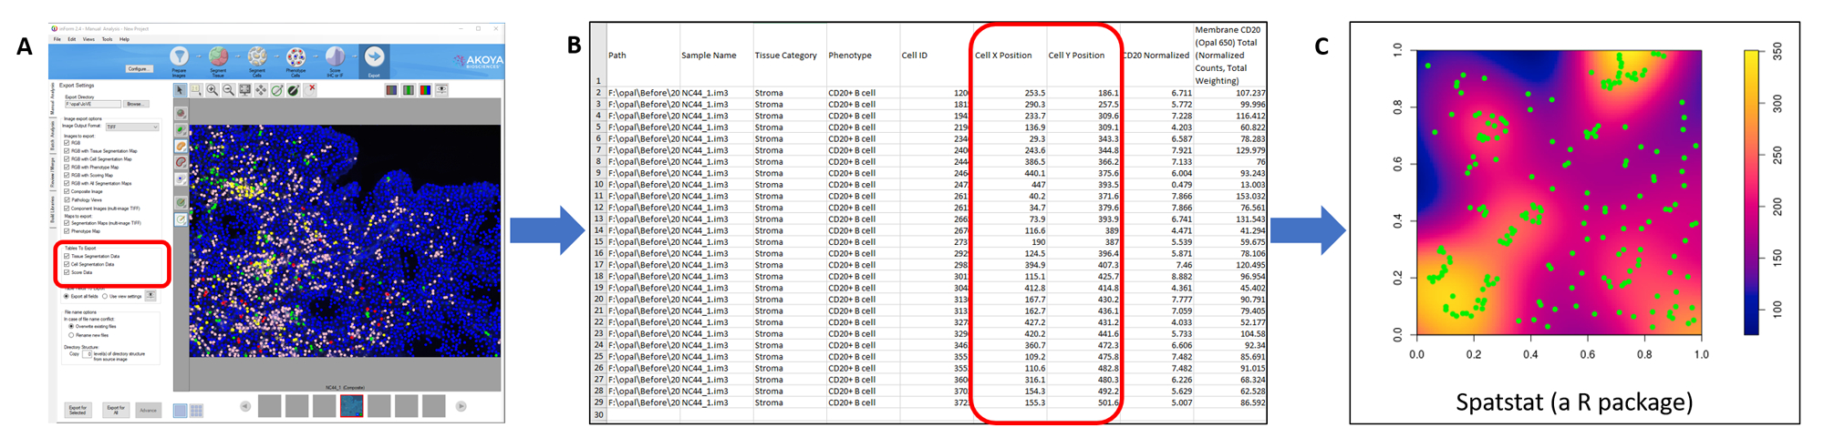This screenshot has width=1824, height=448.
Task: Open the Help menu
Action: tap(124, 39)
